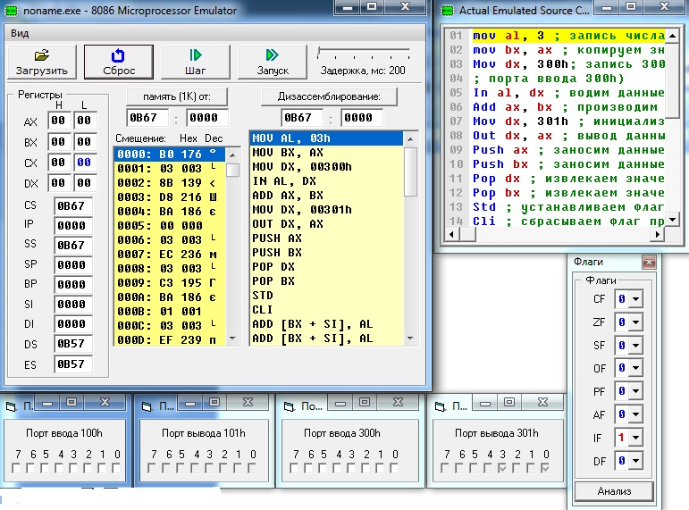689x510 pixels.
Task: Maximize the Actual Emulated Source window
Action: pos(631,6)
